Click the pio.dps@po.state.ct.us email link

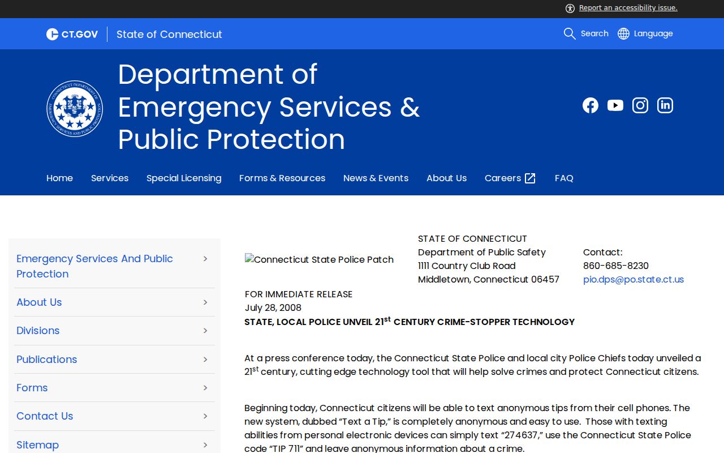(633, 279)
